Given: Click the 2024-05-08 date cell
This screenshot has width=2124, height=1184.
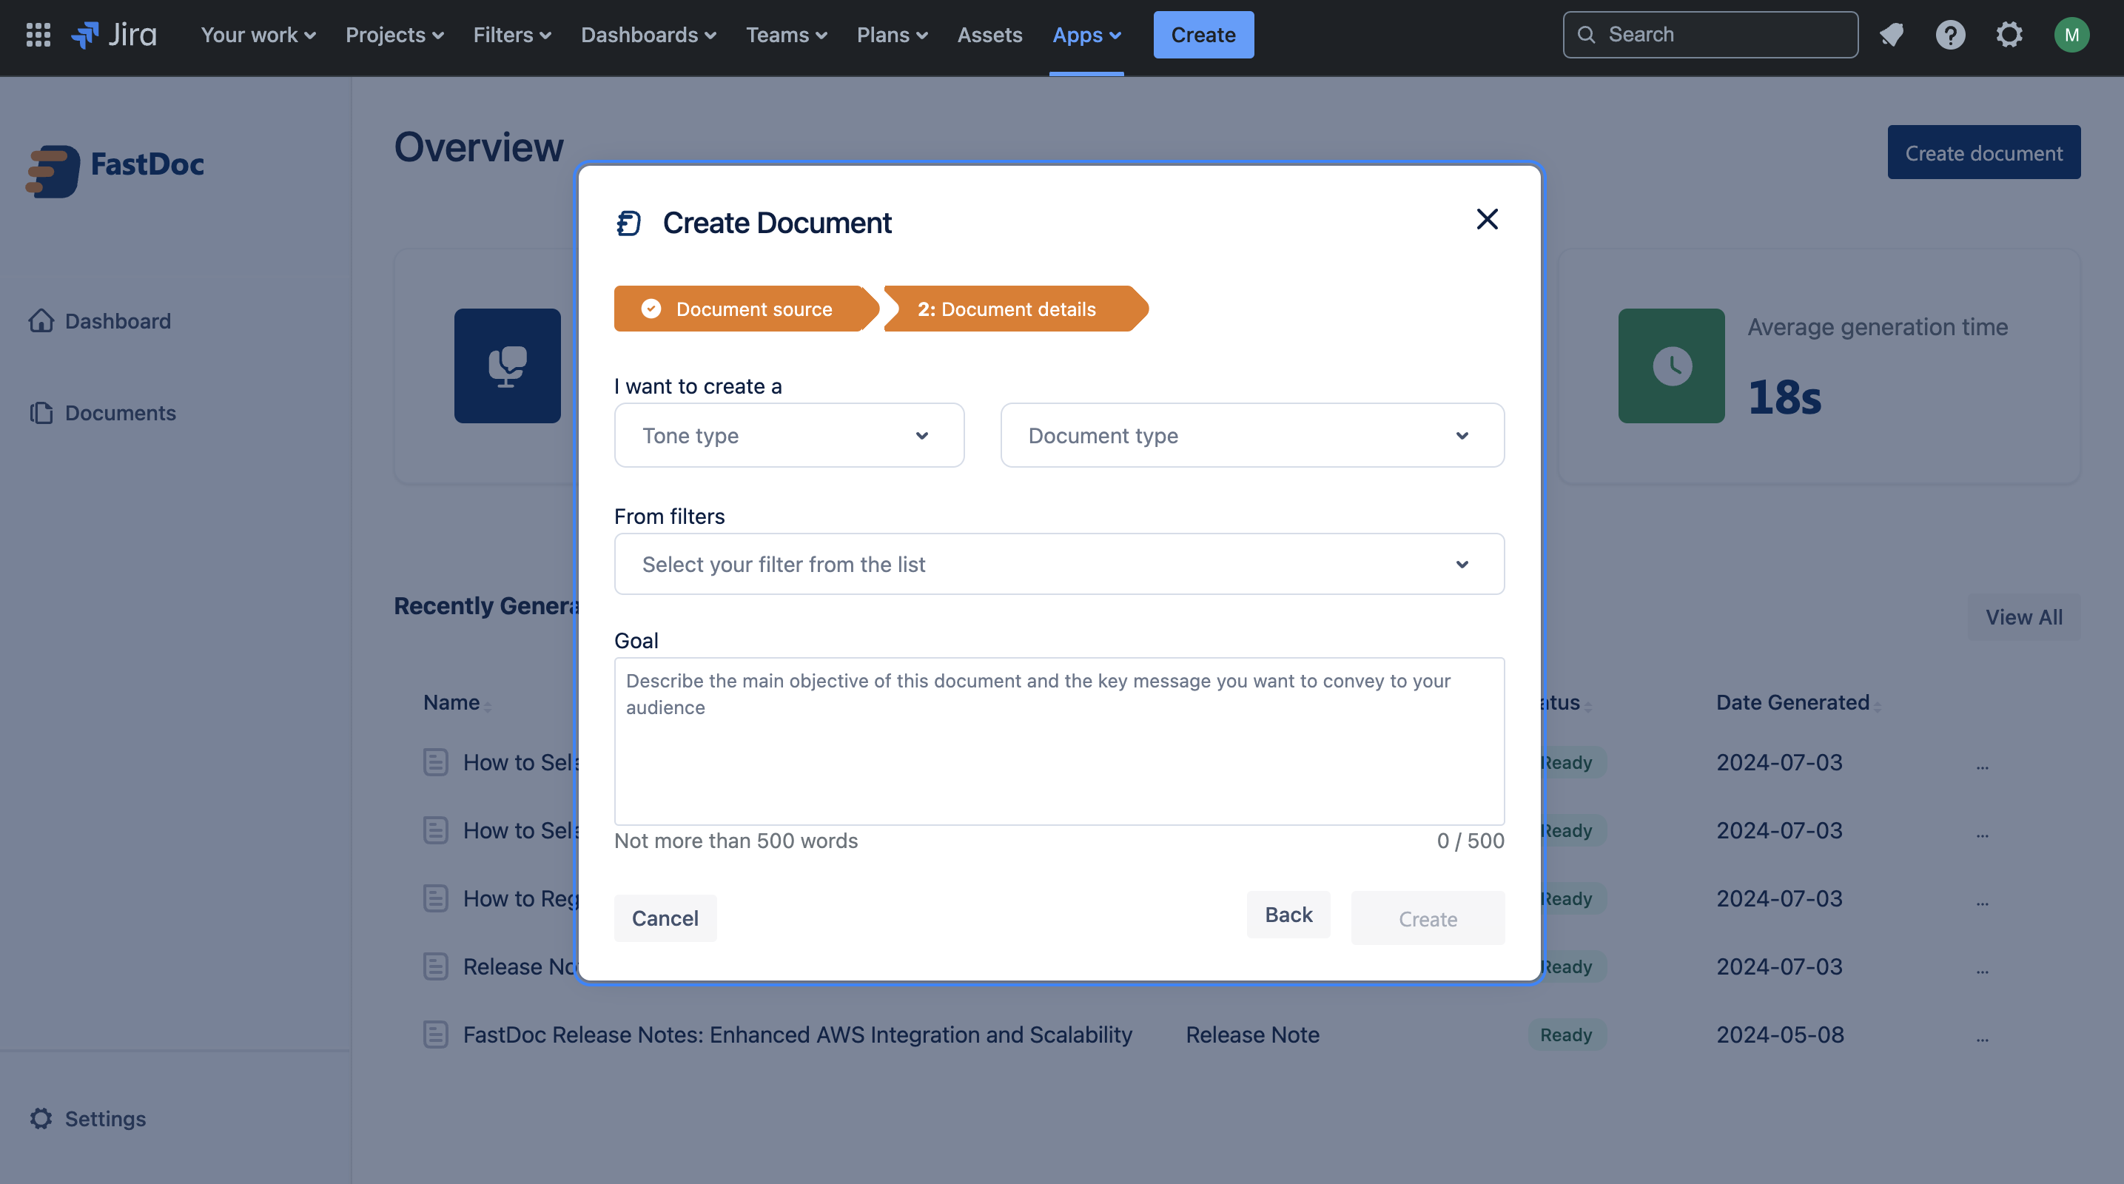Looking at the screenshot, I should [x=1779, y=1034].
